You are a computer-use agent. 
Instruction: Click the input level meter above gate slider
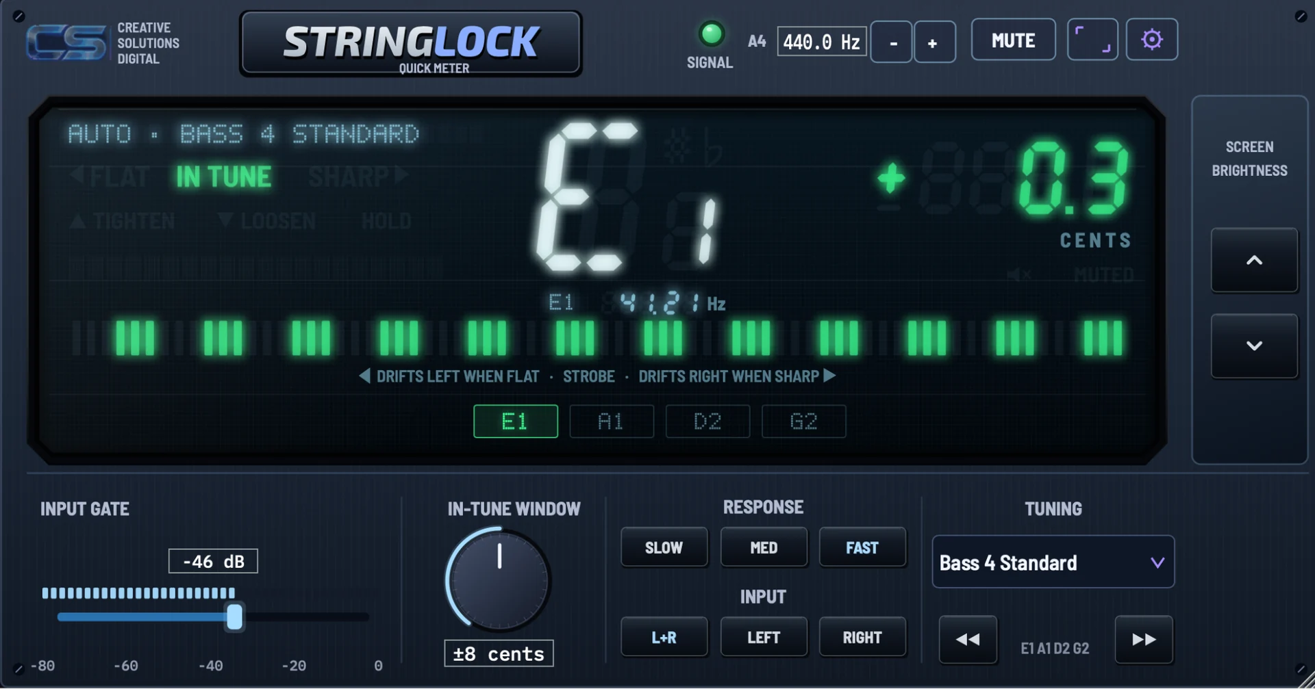138,593
